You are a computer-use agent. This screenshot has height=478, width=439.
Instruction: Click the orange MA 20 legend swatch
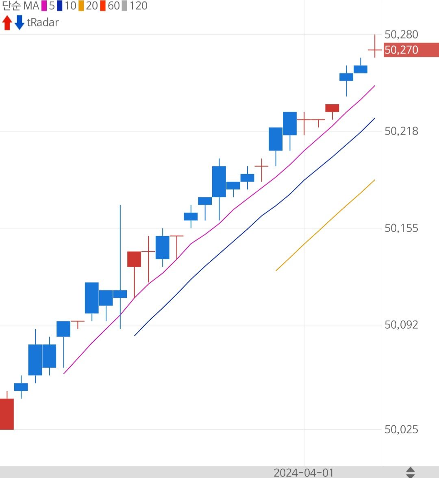[81, 6]
